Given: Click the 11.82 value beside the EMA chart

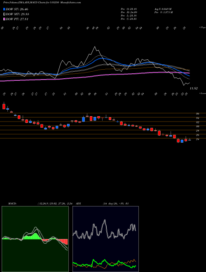Looking at the screenshot, I should pyautogui.click(x=194, y=89).
